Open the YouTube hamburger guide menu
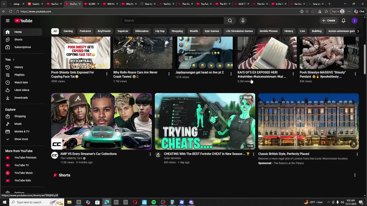367x206 pixels. click(x=8, y=21)
